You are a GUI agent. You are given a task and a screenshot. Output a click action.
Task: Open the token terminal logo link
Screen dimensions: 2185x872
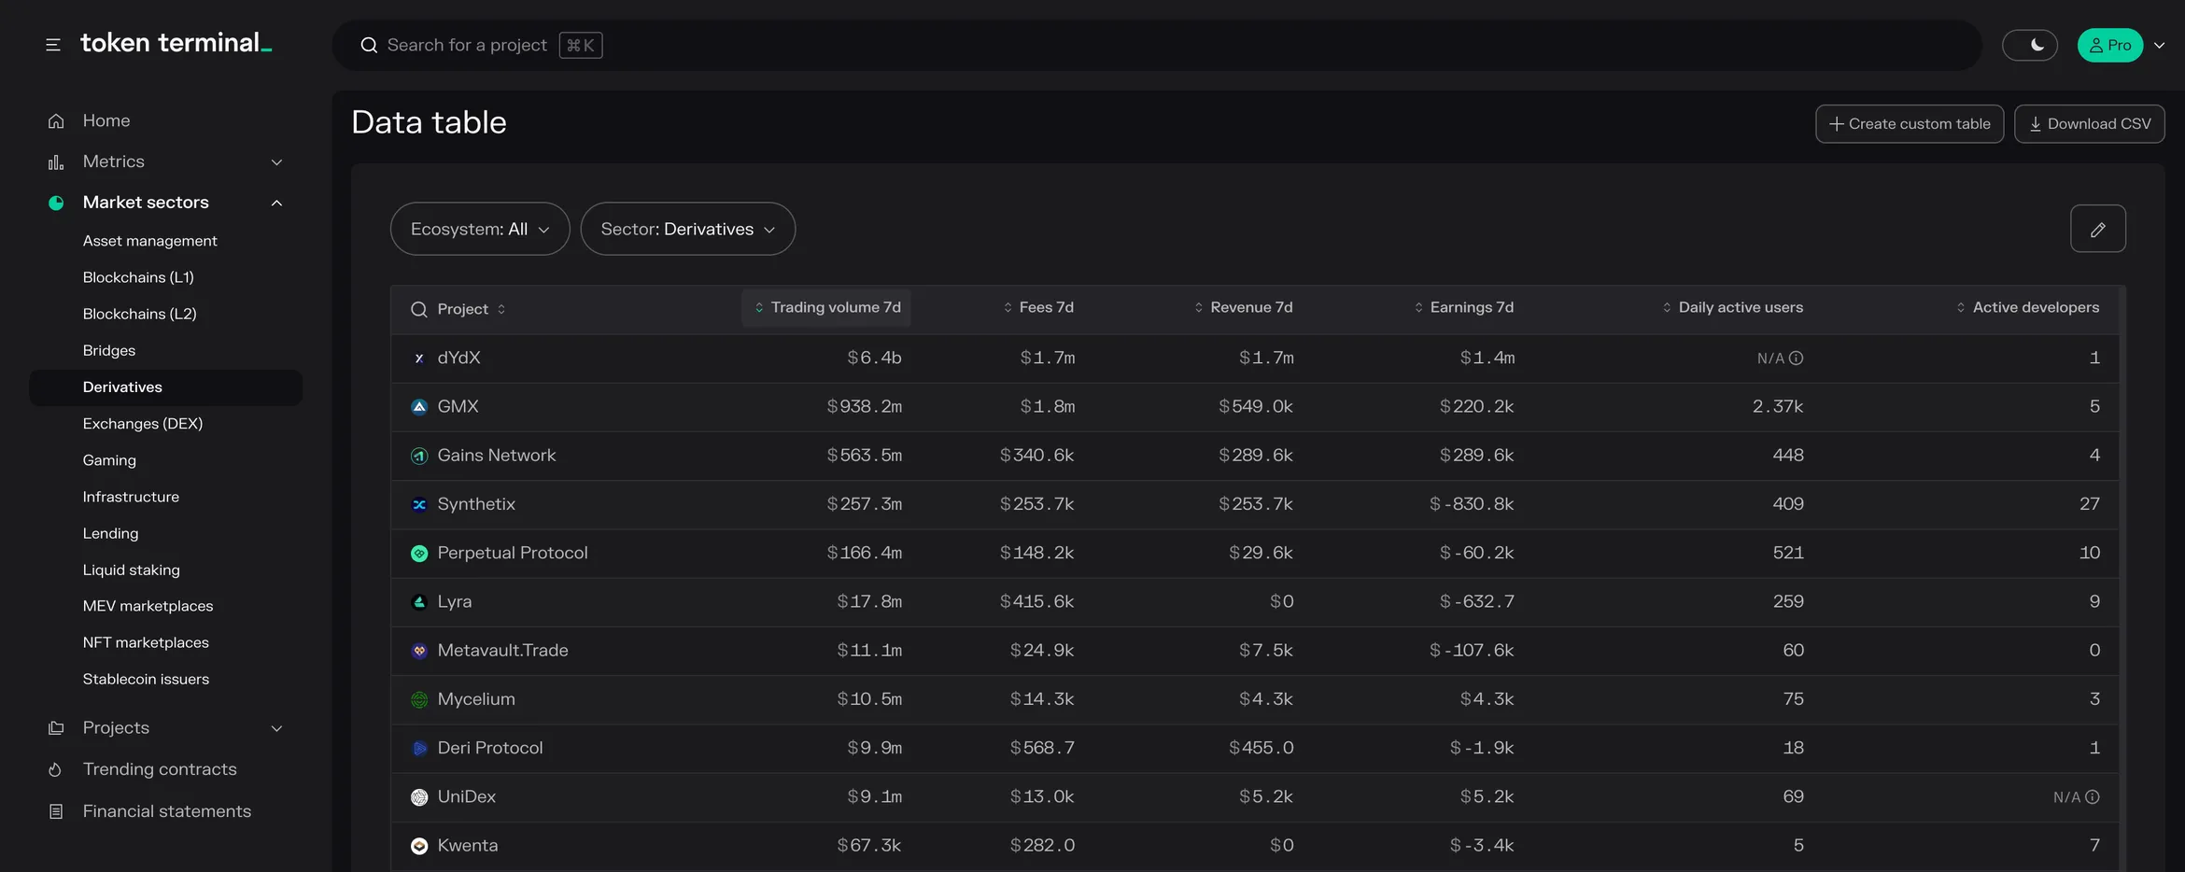[x=176, y=43]
